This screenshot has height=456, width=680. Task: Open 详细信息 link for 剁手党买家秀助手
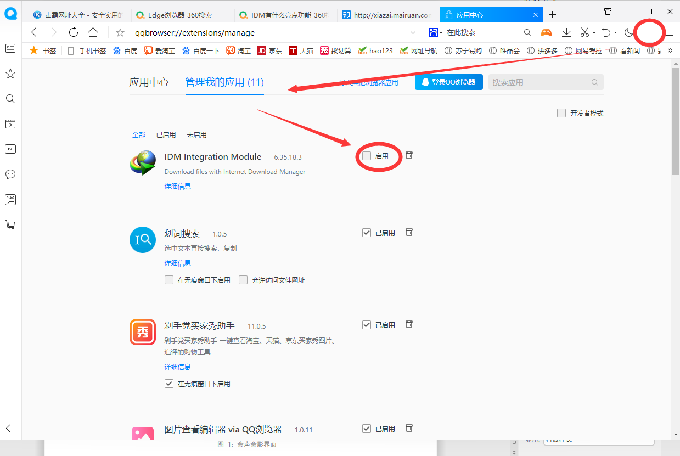coord(178,367)
